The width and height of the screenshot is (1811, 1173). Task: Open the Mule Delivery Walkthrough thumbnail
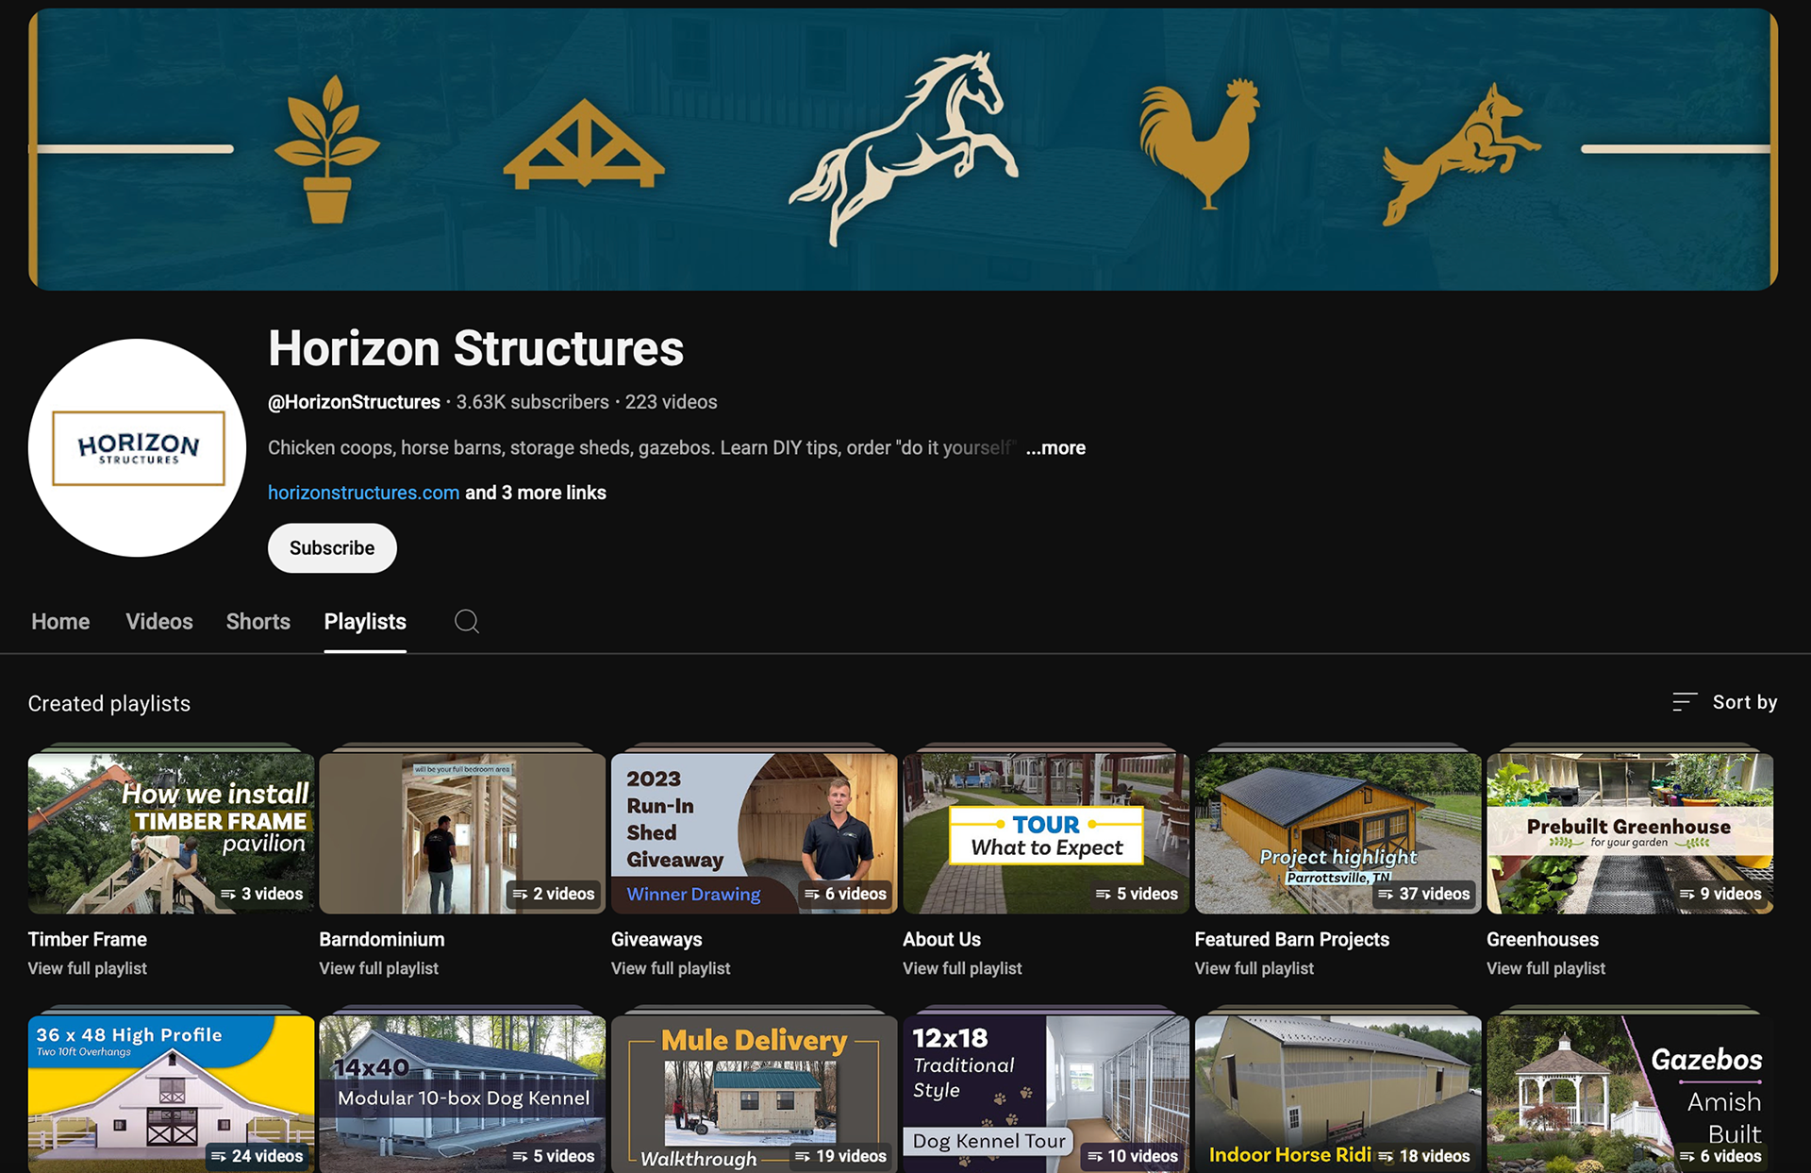tap(754, 1093)
